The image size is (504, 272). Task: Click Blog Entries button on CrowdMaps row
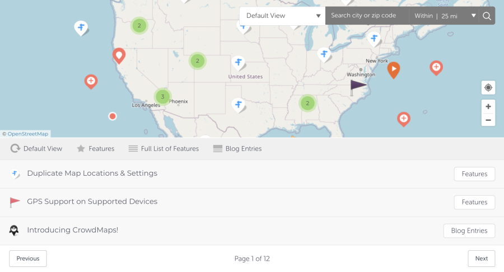(x=469, y=231)
